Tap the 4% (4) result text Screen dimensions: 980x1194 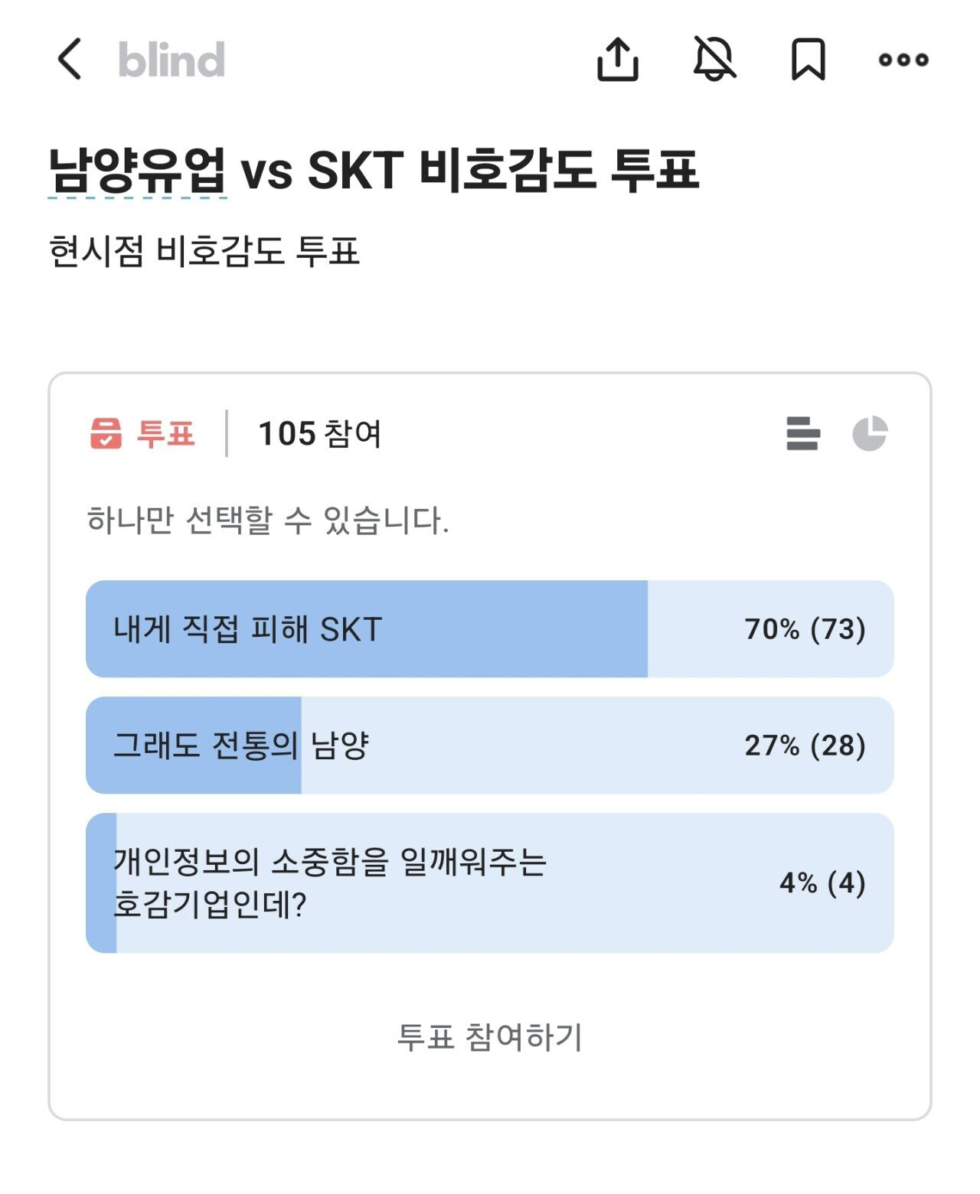822,883
